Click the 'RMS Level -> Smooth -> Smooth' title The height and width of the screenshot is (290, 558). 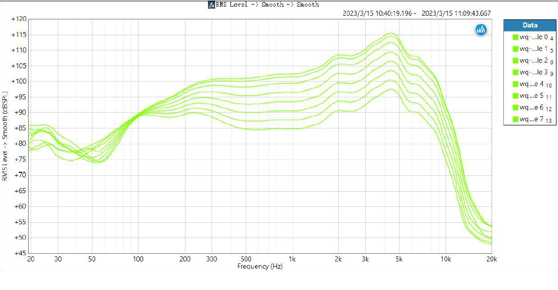coord(267,5)
